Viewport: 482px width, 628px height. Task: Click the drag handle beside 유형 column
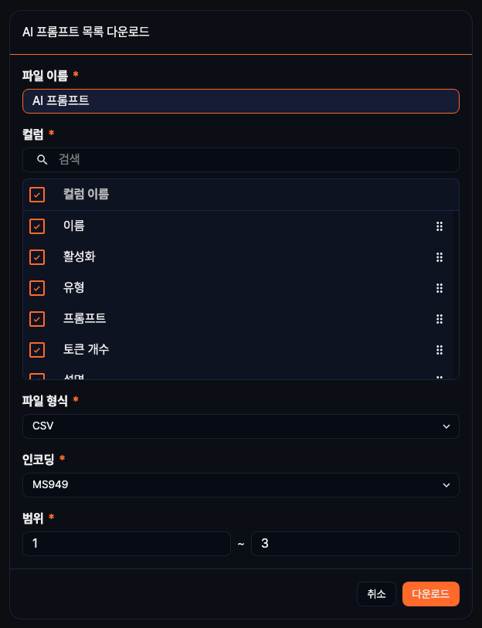(x=439, y=287)
